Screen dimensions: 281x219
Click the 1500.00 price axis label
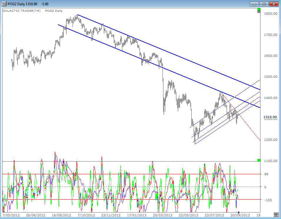(271, 77)
